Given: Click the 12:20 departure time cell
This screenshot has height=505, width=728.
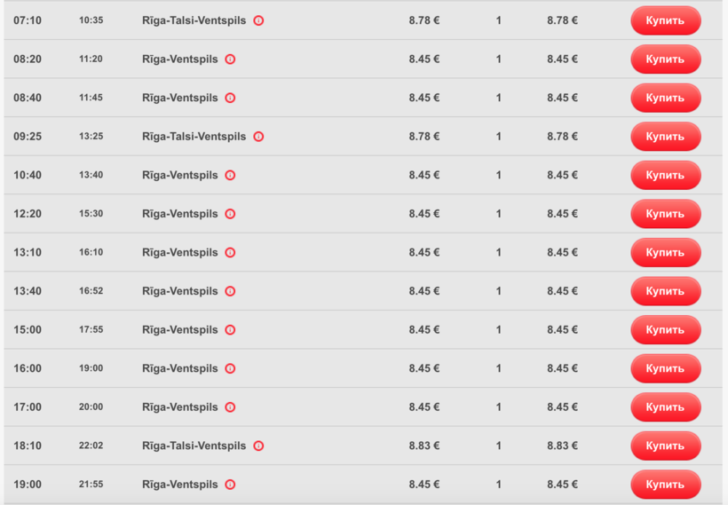Looking at the screenshot, I should tap(28, 214).
